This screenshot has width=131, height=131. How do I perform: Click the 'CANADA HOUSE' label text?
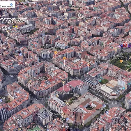point(102,110)
